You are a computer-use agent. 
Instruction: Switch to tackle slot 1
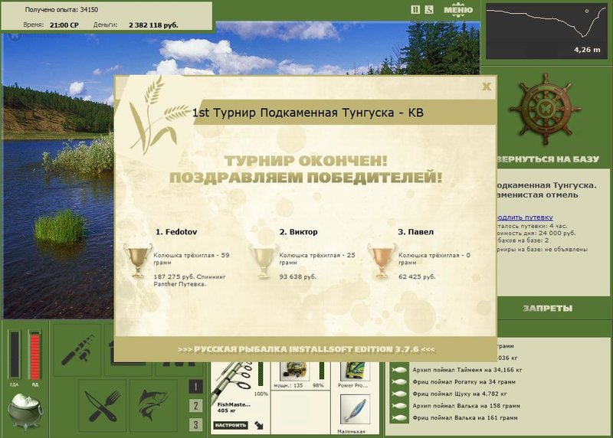pyautogui.click(x=195, y=387)
